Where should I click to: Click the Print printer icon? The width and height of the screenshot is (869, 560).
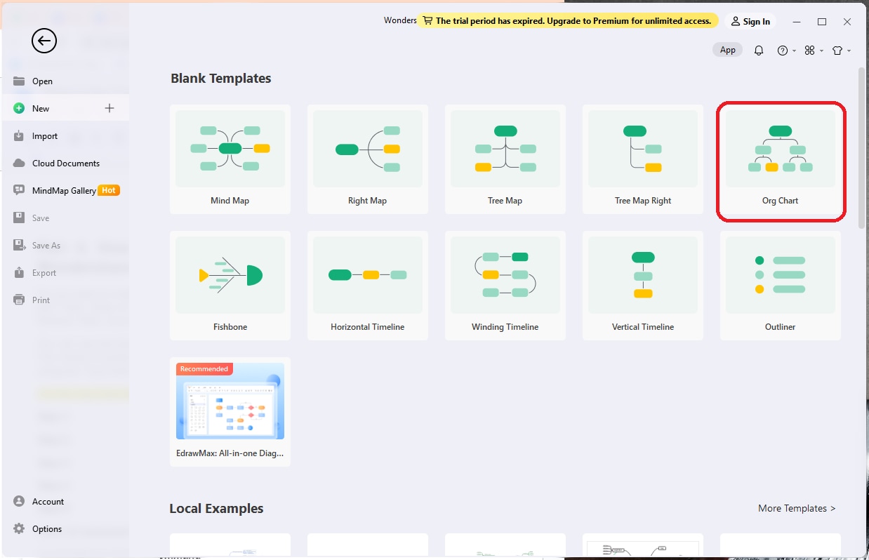tap(19, 300)
